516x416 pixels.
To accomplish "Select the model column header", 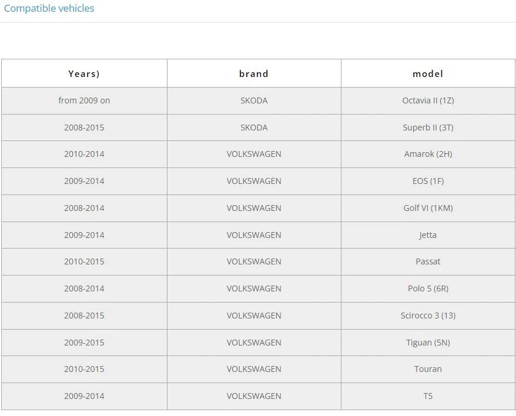I will [428, 73].
